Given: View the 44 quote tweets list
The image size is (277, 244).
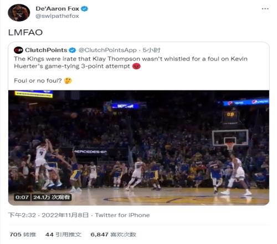Looking at the screenshot, I should tap(63, 235).
